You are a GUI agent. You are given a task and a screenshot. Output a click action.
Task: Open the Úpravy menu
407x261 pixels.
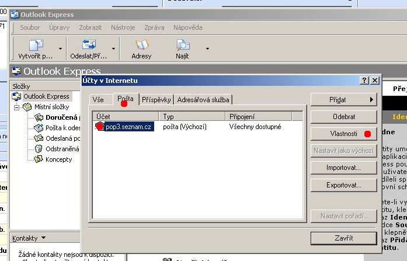59,27
